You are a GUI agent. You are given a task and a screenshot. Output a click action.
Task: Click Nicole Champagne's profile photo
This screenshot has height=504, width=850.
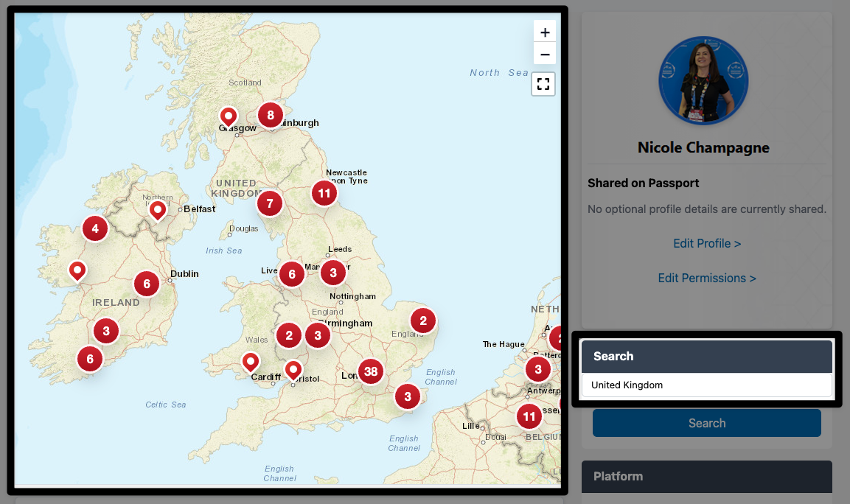point(703,80)
